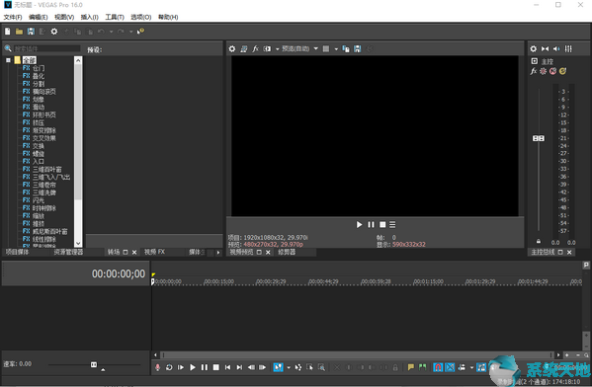Toggle loop playback in transport bar
Screen dimensions: 592x387
[169, 367]
